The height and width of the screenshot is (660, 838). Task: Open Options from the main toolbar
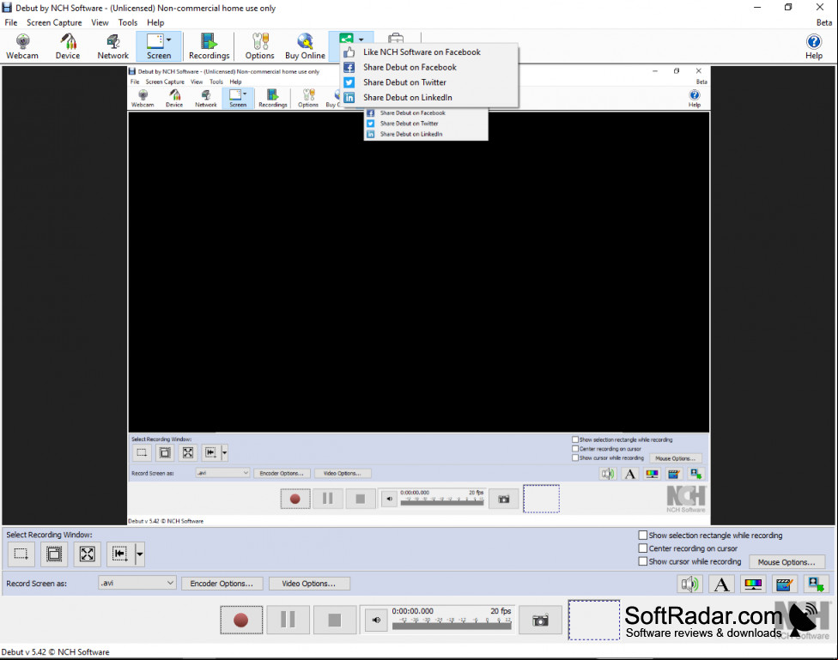point(260,46)
